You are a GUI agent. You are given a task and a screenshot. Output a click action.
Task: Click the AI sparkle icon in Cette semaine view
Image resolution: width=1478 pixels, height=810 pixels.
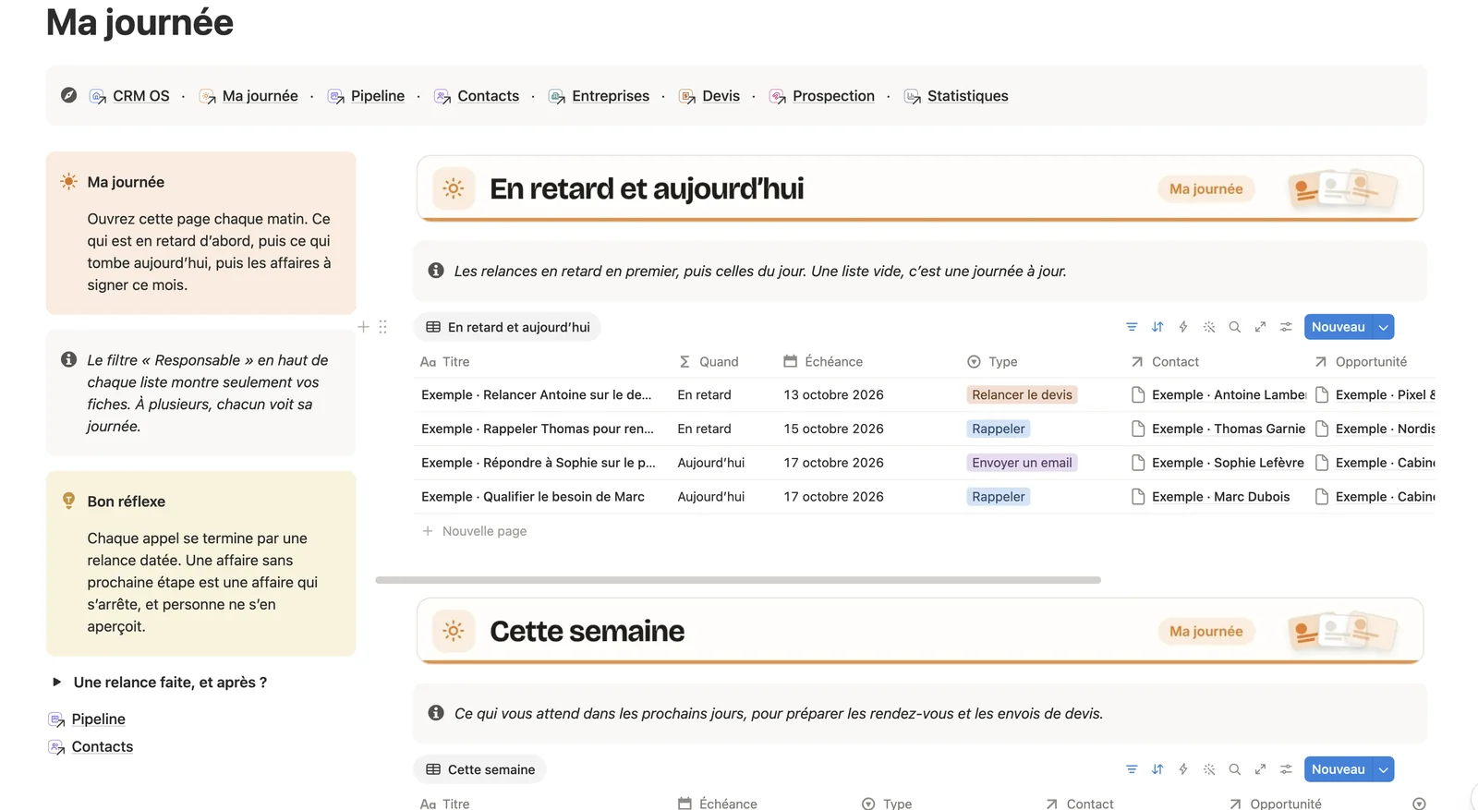pyautogui.click(x=1209, y=769)
